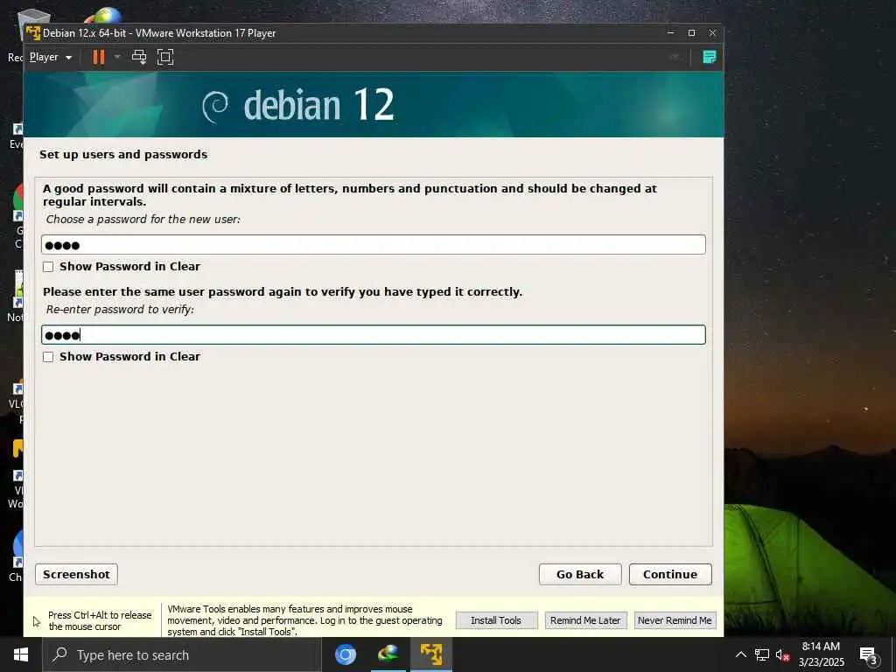Show hidden system tray icons
The width and height of the screenshot is (896, 672).
coord(740,654)
